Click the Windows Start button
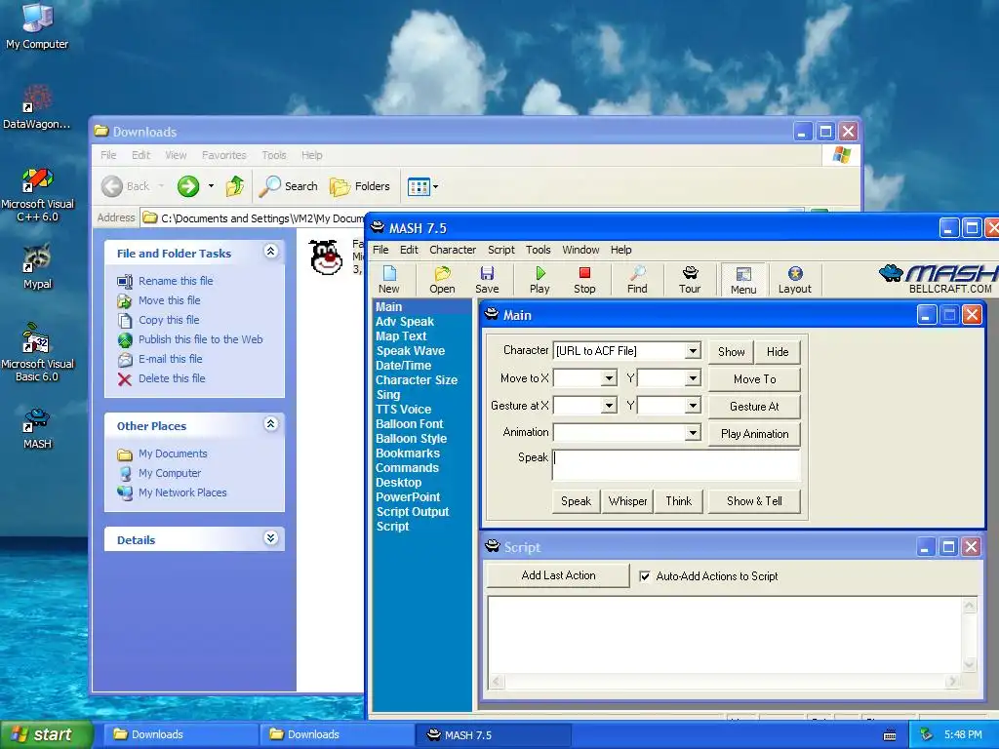This screenshot has width=999, height=749. coord(47,734)
